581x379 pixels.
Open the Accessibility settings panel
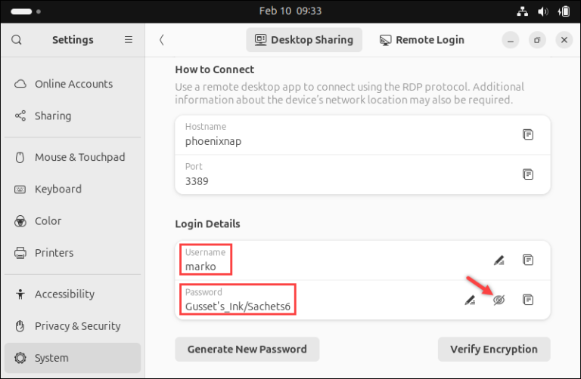tap(64, 294)
